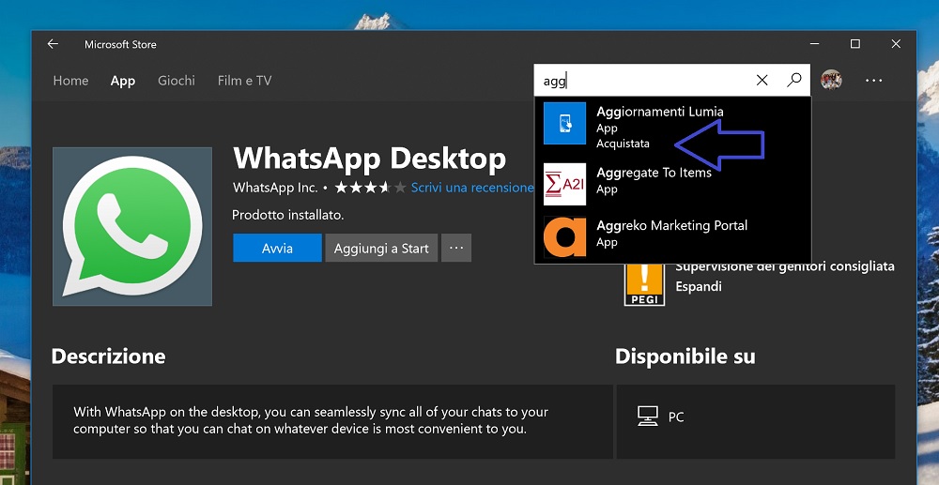Click the Acquistata label under Aggiornamenti Lumia

[x=623, y=144]
